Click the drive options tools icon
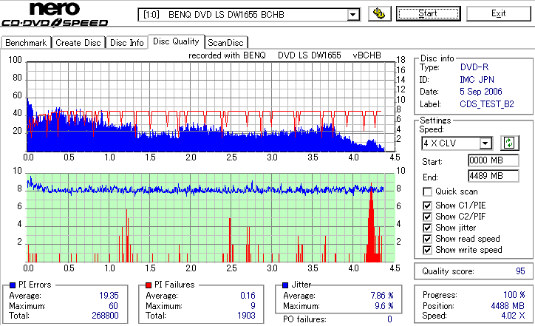The width and height of the screenshot is (535, 326). pos(379,13)
